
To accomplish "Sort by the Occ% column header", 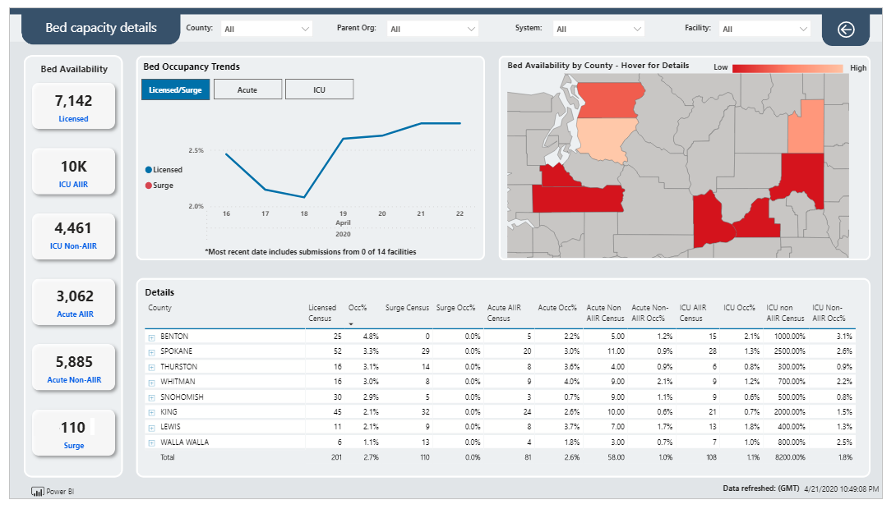I will pyautogui.click(x=358, y=308).
